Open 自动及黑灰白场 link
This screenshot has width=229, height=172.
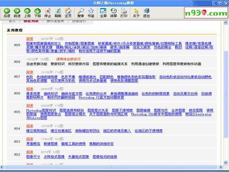click(x=185, y=94)
